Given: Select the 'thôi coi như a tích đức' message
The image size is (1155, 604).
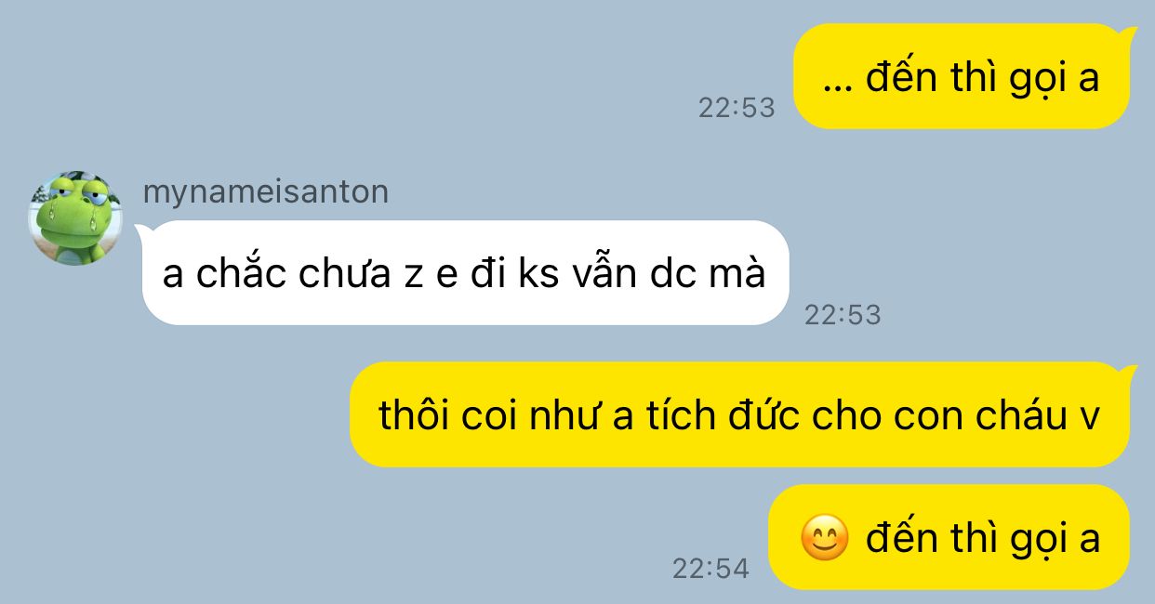Looking at the screenshot, I should (x=741, y=414).
